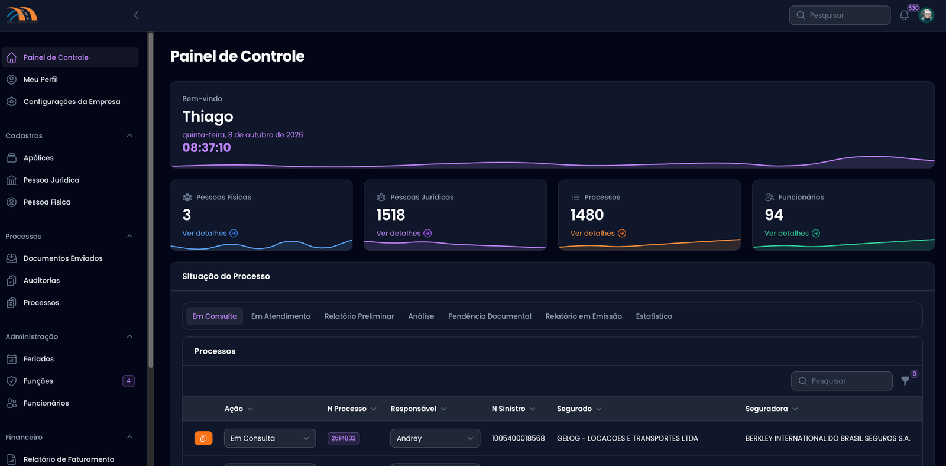Switch to the Análise tab
The width and height of the screenshot is (946, 466).
click(x=421, y=316)
